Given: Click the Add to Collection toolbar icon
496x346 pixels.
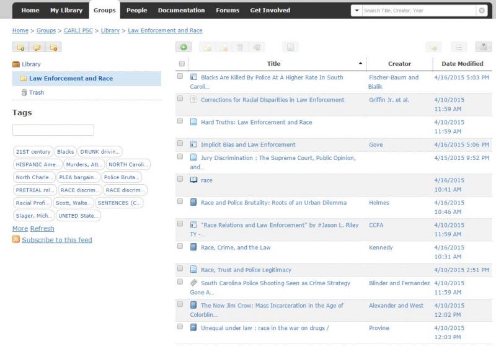Looking at the screenshot, I should pos(207,48).
